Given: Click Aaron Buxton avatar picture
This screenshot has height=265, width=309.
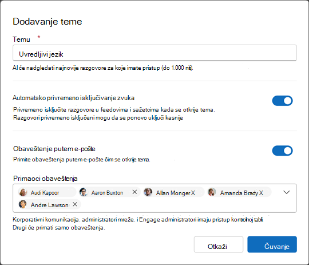Looking at the screenshot, I should [84, 192].
